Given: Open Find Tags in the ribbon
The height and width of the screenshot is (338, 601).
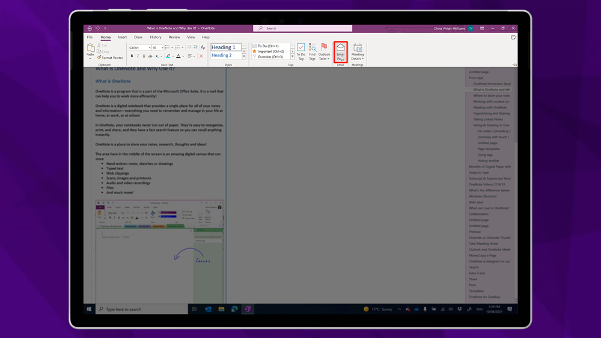Looking at the screenshot, I should click(313, 52).
